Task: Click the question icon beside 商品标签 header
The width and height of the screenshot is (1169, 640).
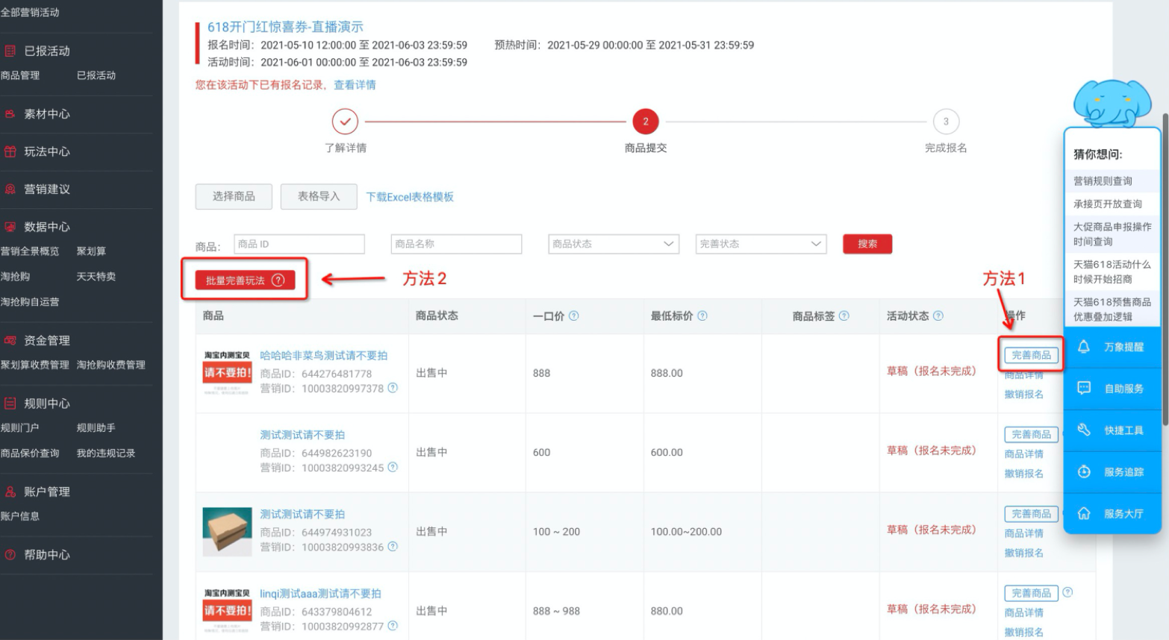Action: pos(844,316)
